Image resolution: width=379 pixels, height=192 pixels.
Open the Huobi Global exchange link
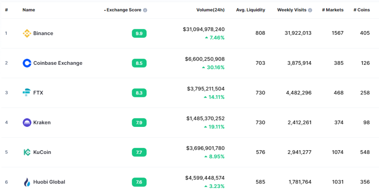49,182
